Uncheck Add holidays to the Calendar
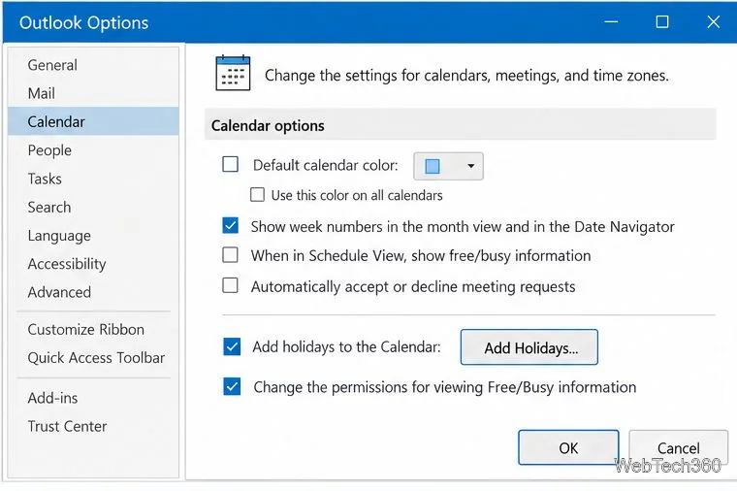Image resolution: width=737 pixels, height=491 pixels. (x=232, y=346)
